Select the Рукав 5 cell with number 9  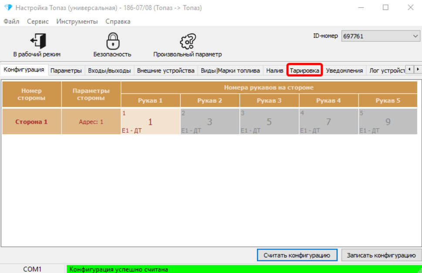click(x=388, y=121)
